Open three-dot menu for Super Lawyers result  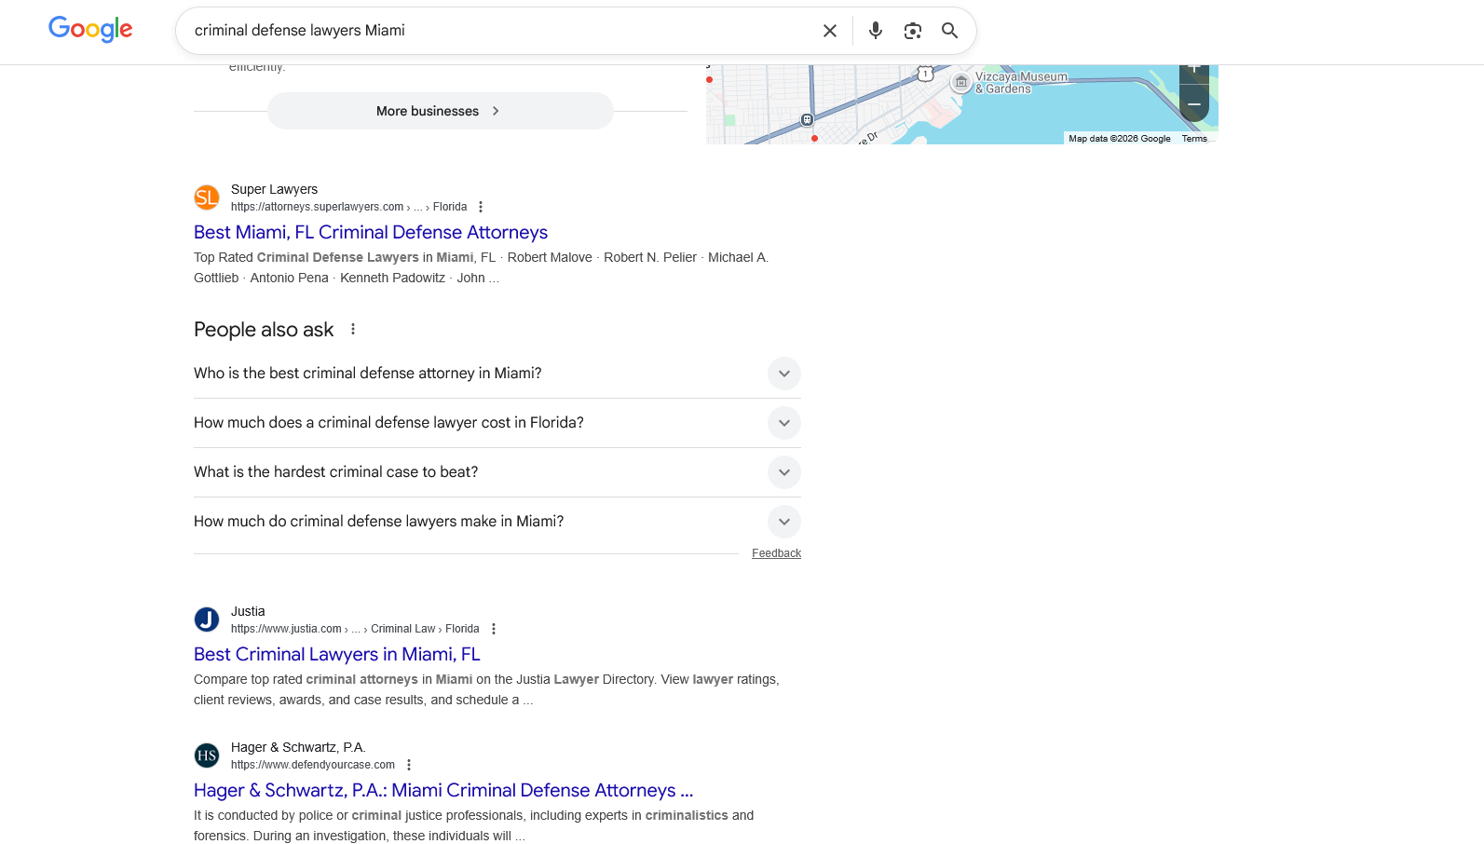tap(481, 207)
